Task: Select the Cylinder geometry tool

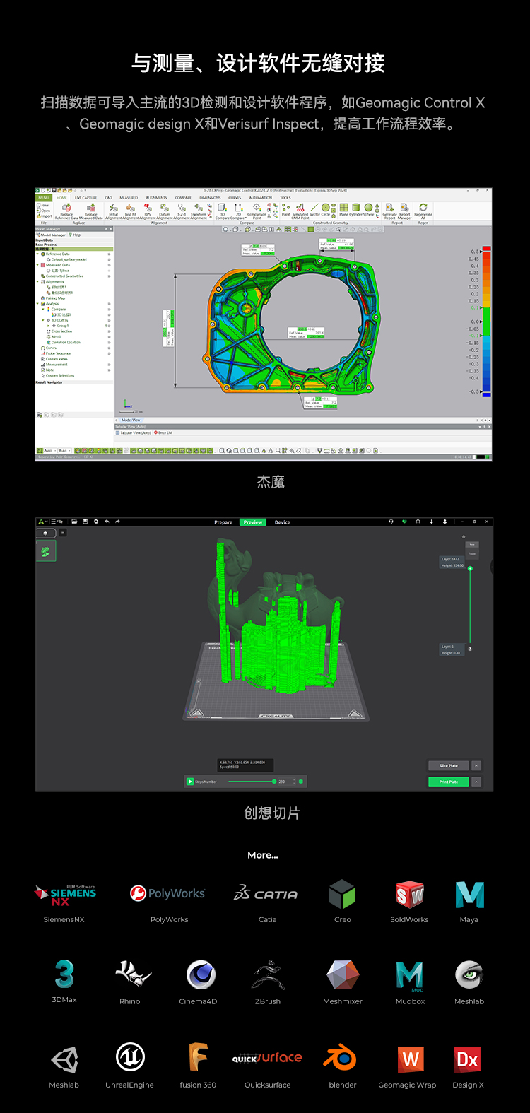Action: pos(355,208)
